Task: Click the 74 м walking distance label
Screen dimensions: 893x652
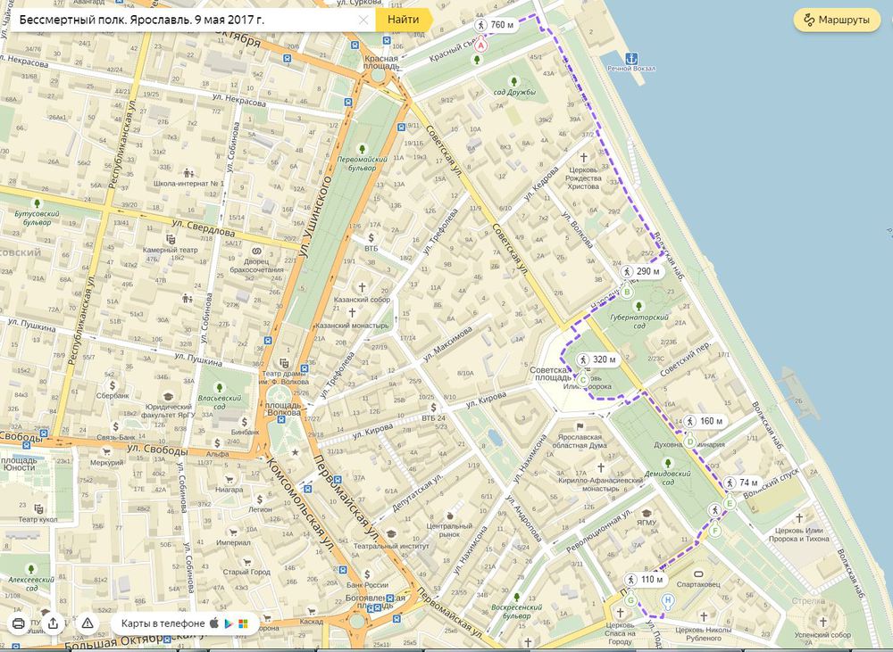Action: point(742,483)
